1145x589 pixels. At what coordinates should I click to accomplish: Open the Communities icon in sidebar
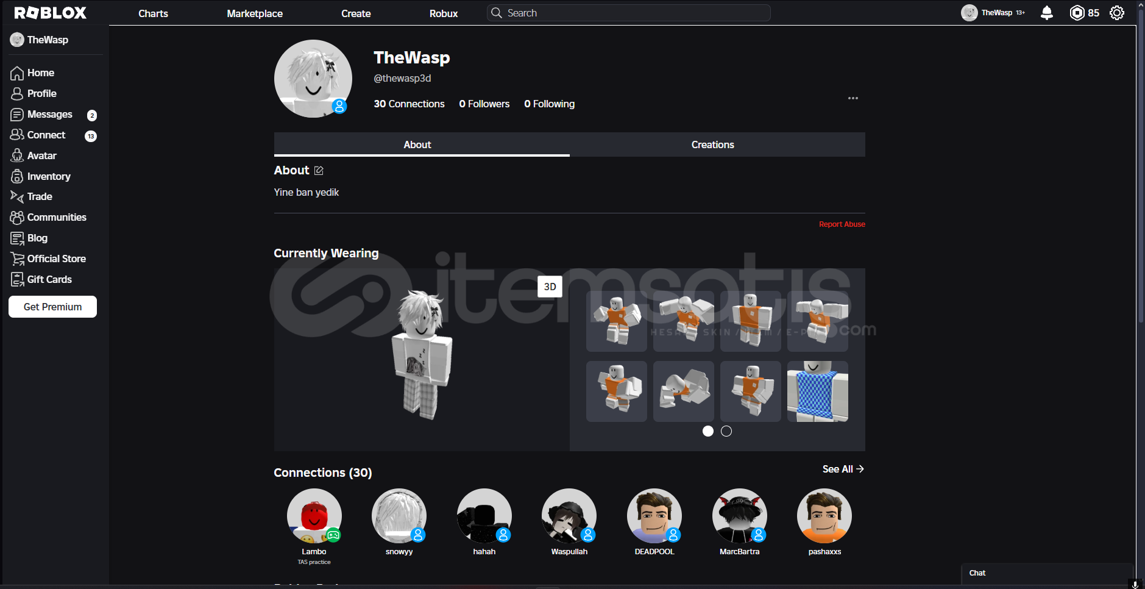click(x=17, y=217)
